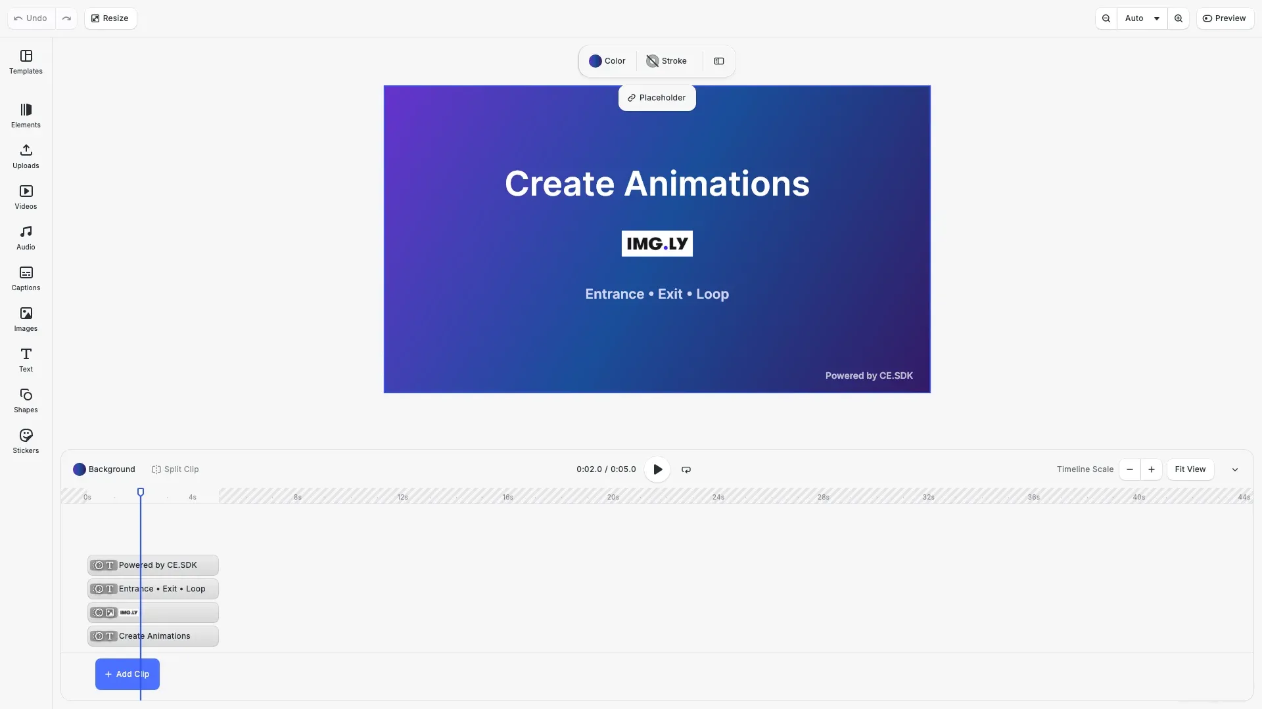Open the Audio library panel
The width and height of the screenshot is (1262, 709).
(26, 236)
